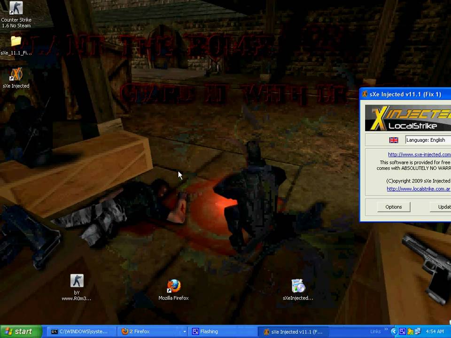The image size is (451, 338).
Task: Click the Update button in sXe Injected
Action: [x=441, y=207]
